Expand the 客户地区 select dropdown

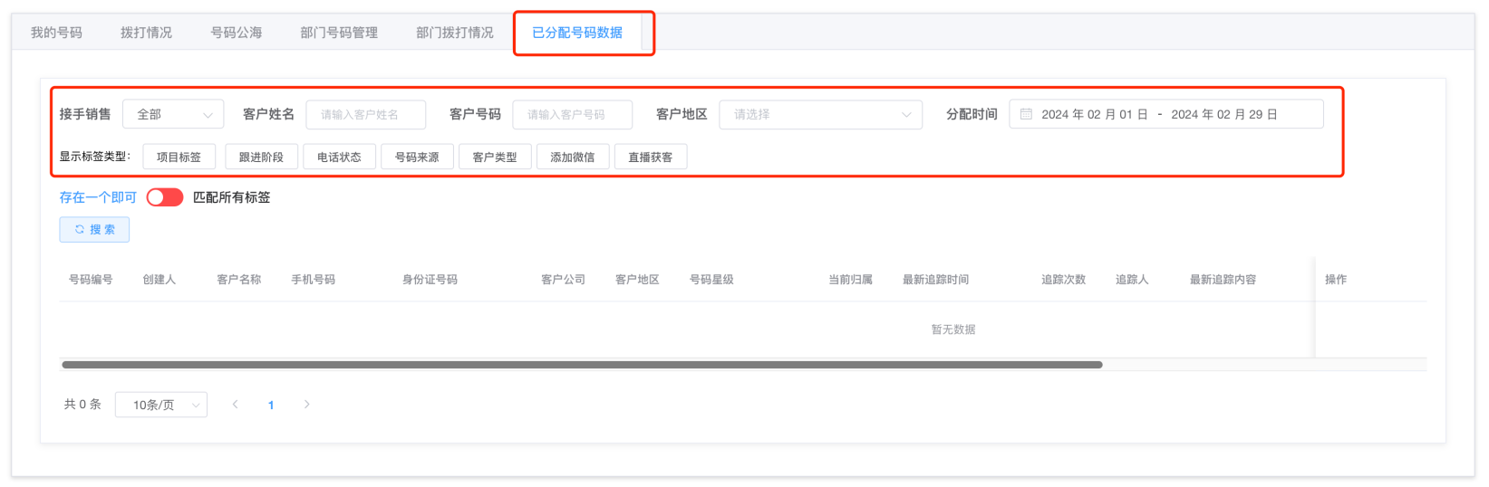[x=820, y=114]
